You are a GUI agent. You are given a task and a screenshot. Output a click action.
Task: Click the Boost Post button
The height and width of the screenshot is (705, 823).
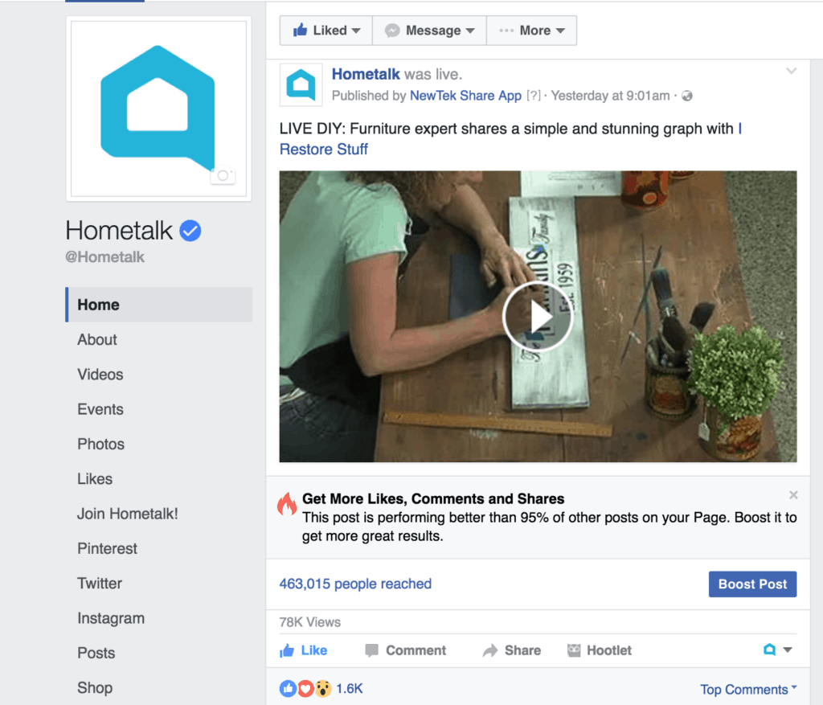pyautogui.click(x=752, y=584)
